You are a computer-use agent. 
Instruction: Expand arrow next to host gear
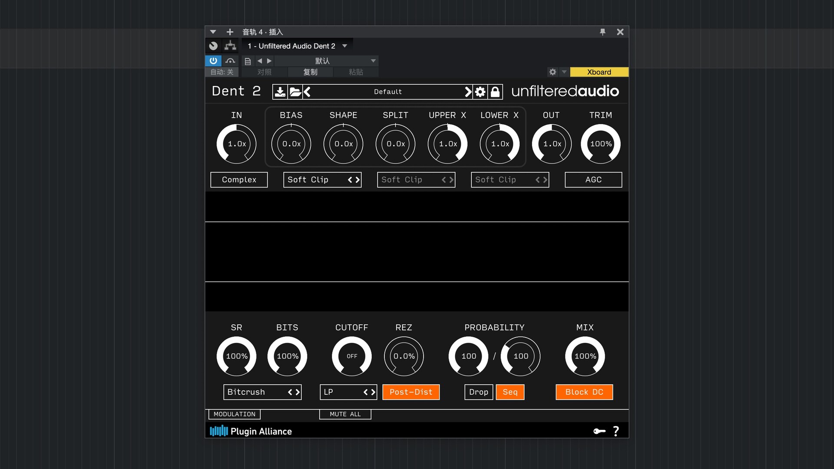564,72
